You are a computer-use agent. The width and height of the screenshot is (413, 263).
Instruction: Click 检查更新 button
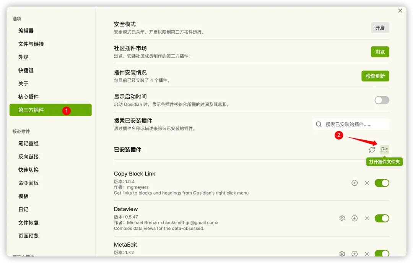click(x=375, y=76)
